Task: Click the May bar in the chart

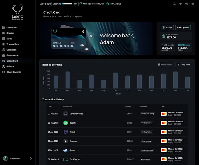Action: coord(104,84)
